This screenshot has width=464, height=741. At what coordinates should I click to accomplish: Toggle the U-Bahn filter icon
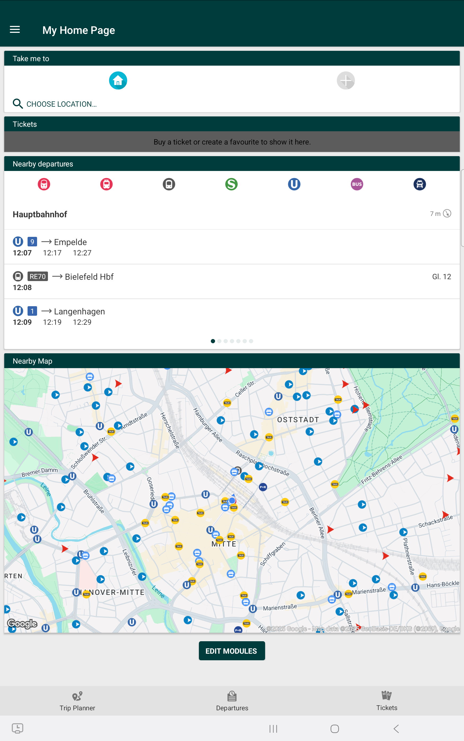(294, 184)
